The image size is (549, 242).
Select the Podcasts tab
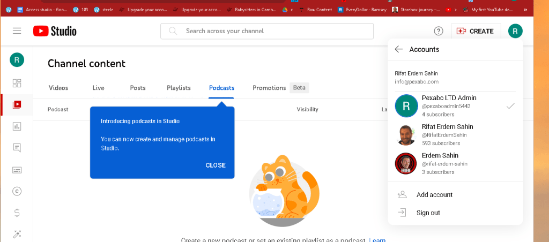point(221,88)
